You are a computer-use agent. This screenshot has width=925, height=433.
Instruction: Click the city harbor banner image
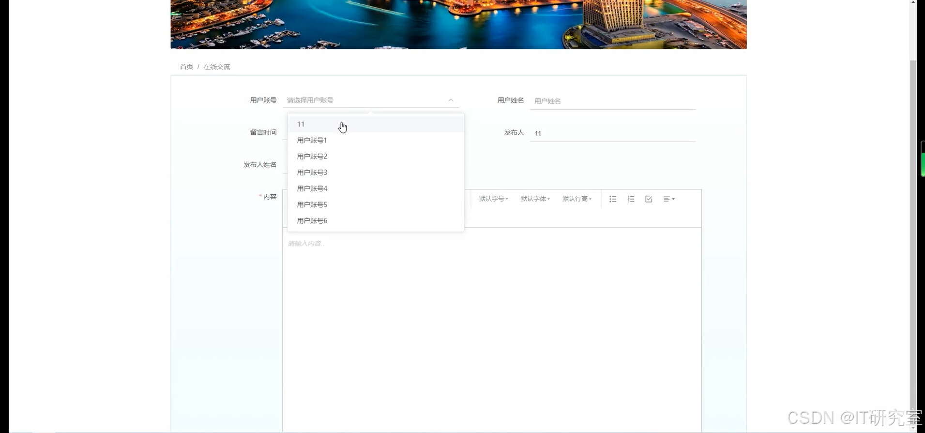coord(458,24)
